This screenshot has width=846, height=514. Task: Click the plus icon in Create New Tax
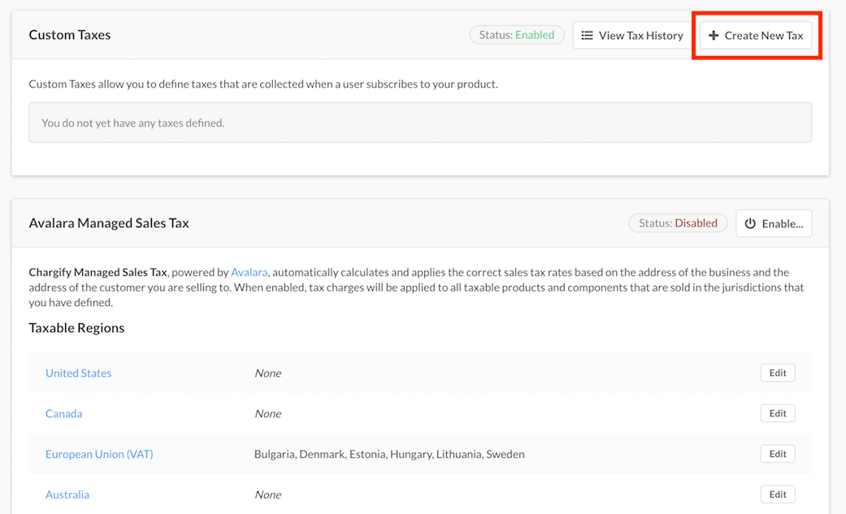[714, 35]
